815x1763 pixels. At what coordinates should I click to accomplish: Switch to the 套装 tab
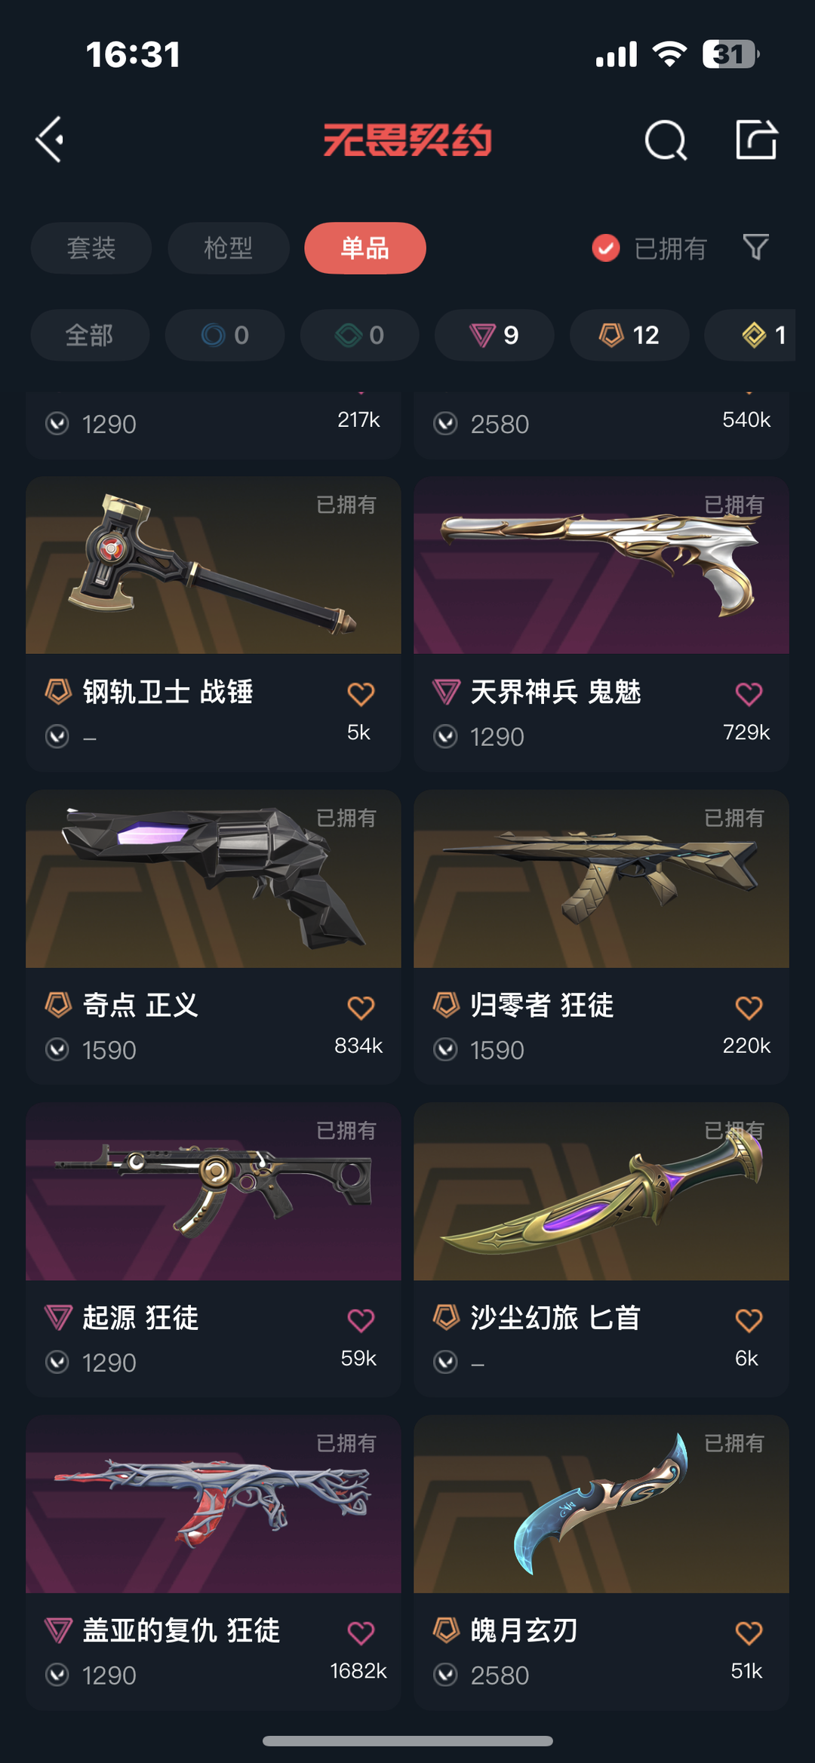91,248
